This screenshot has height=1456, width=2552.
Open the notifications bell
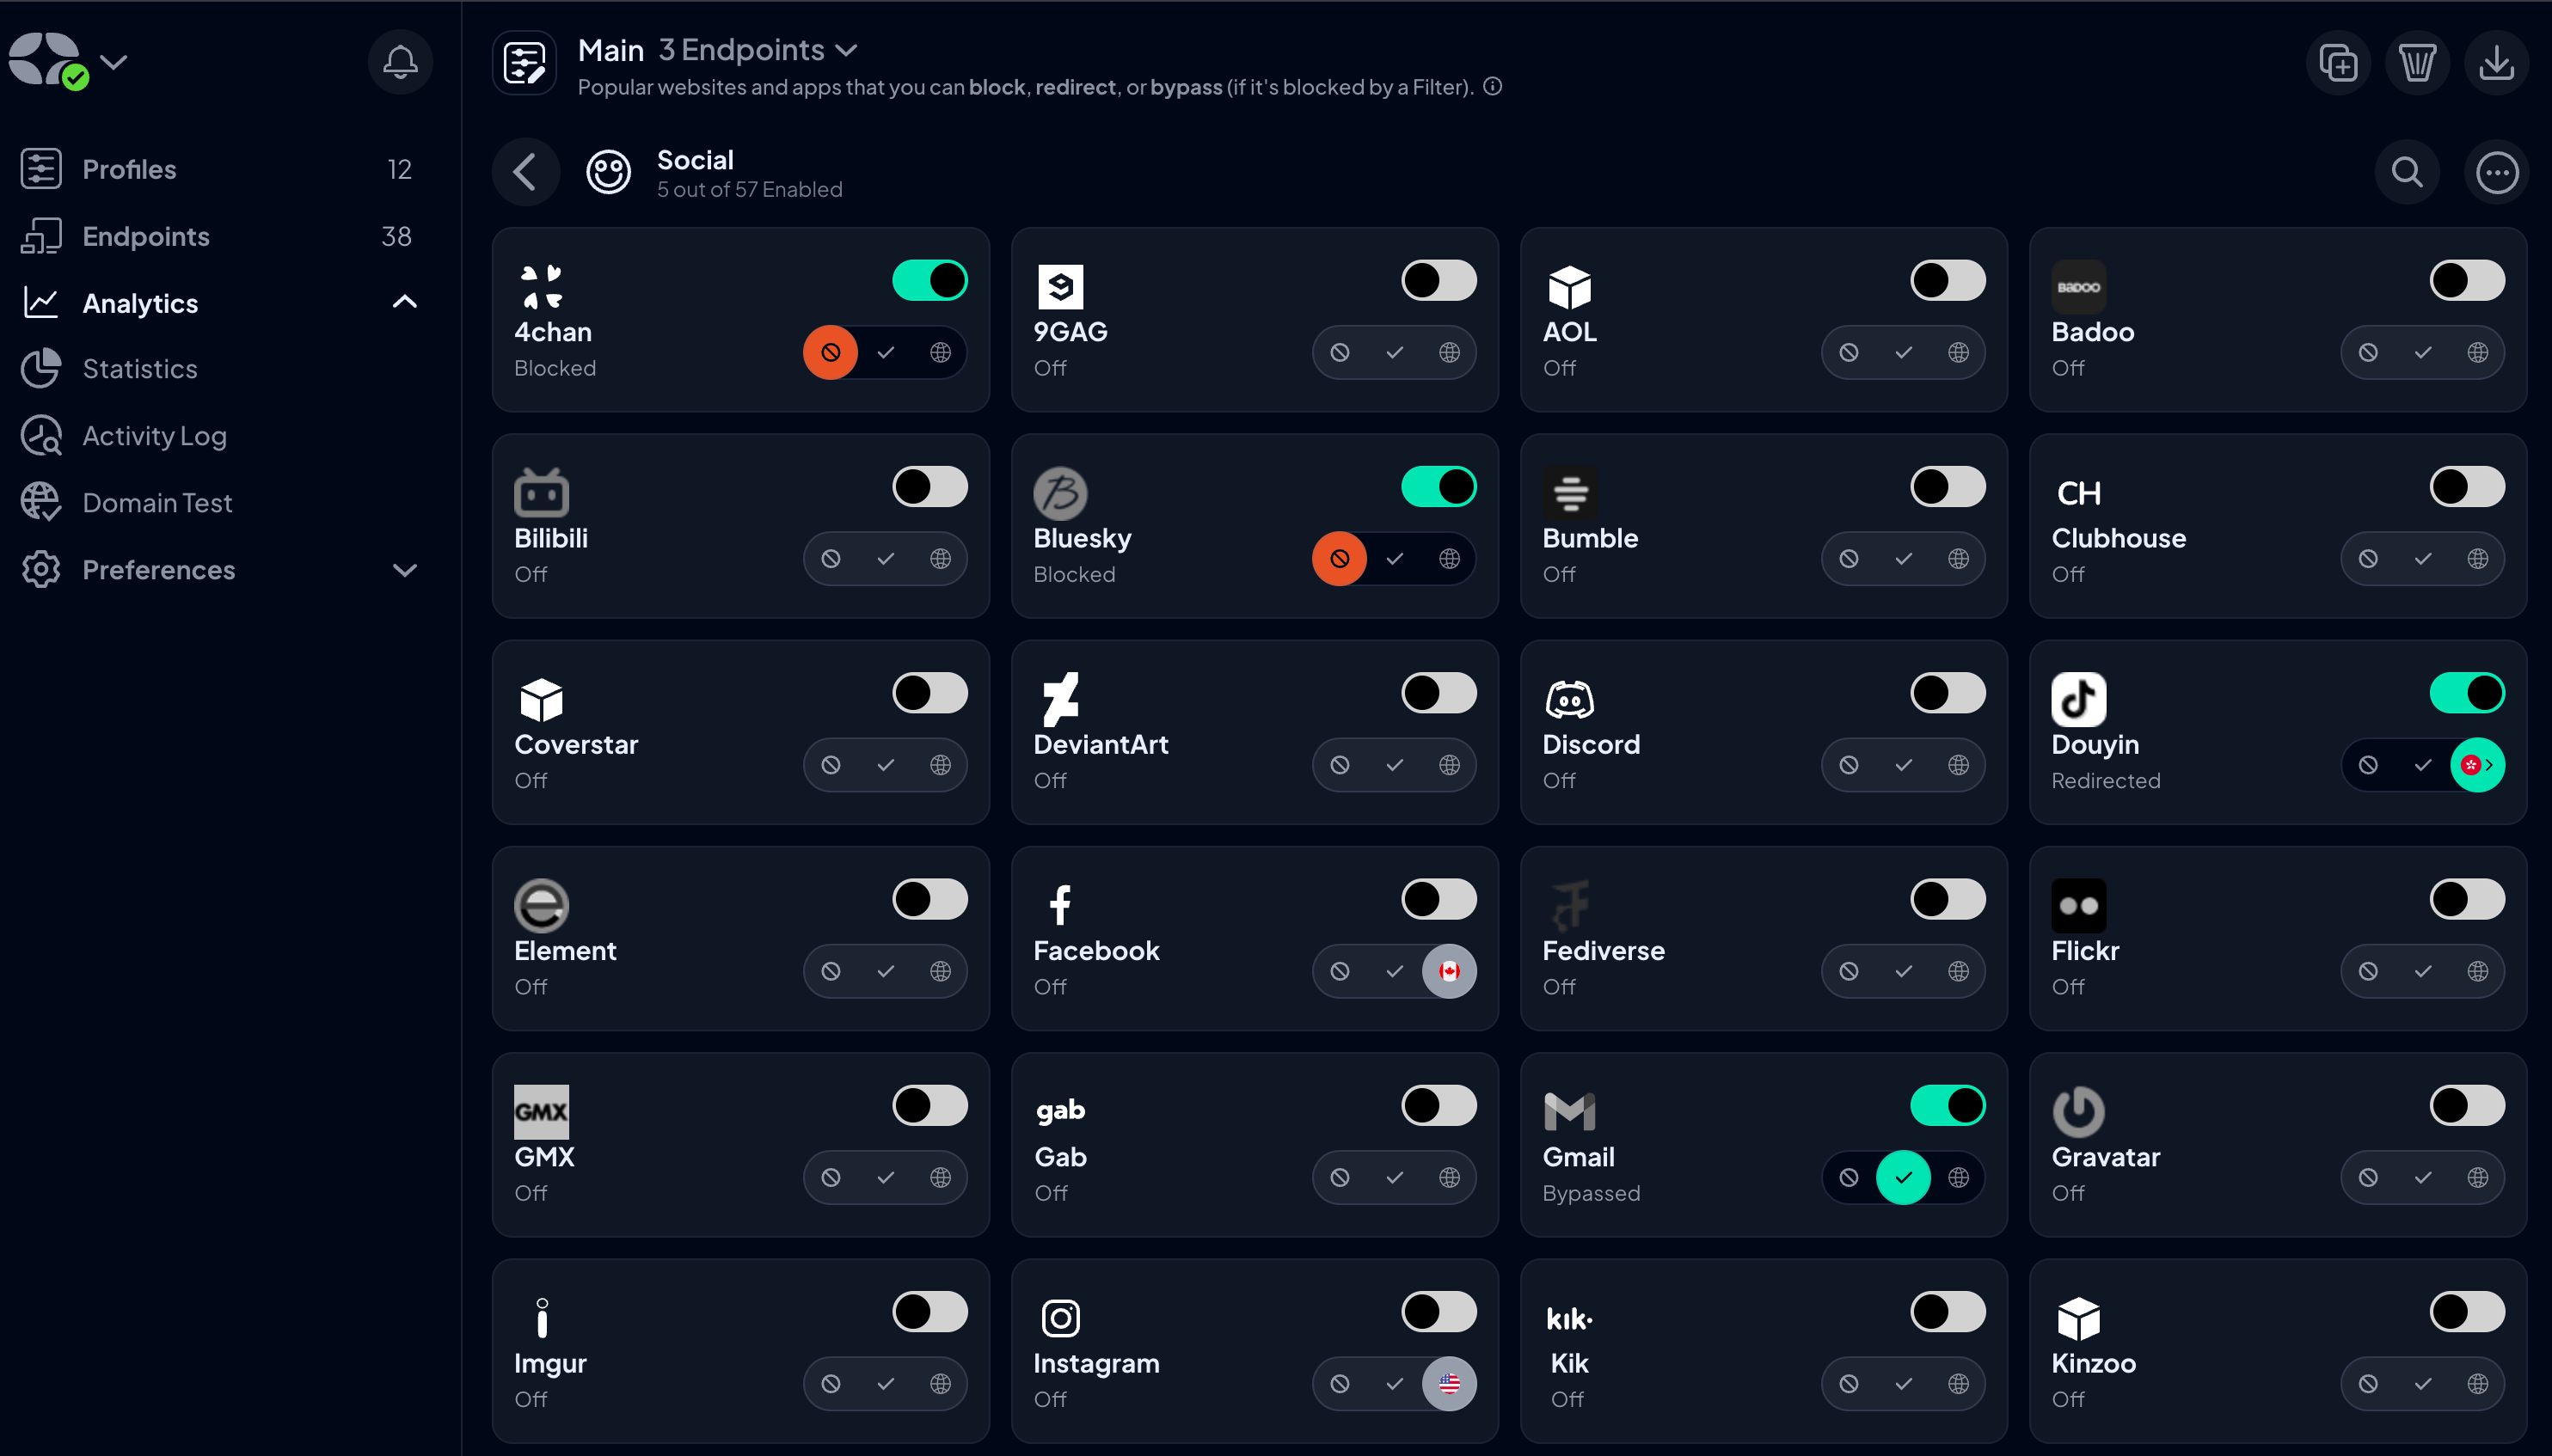pos(400,62)
